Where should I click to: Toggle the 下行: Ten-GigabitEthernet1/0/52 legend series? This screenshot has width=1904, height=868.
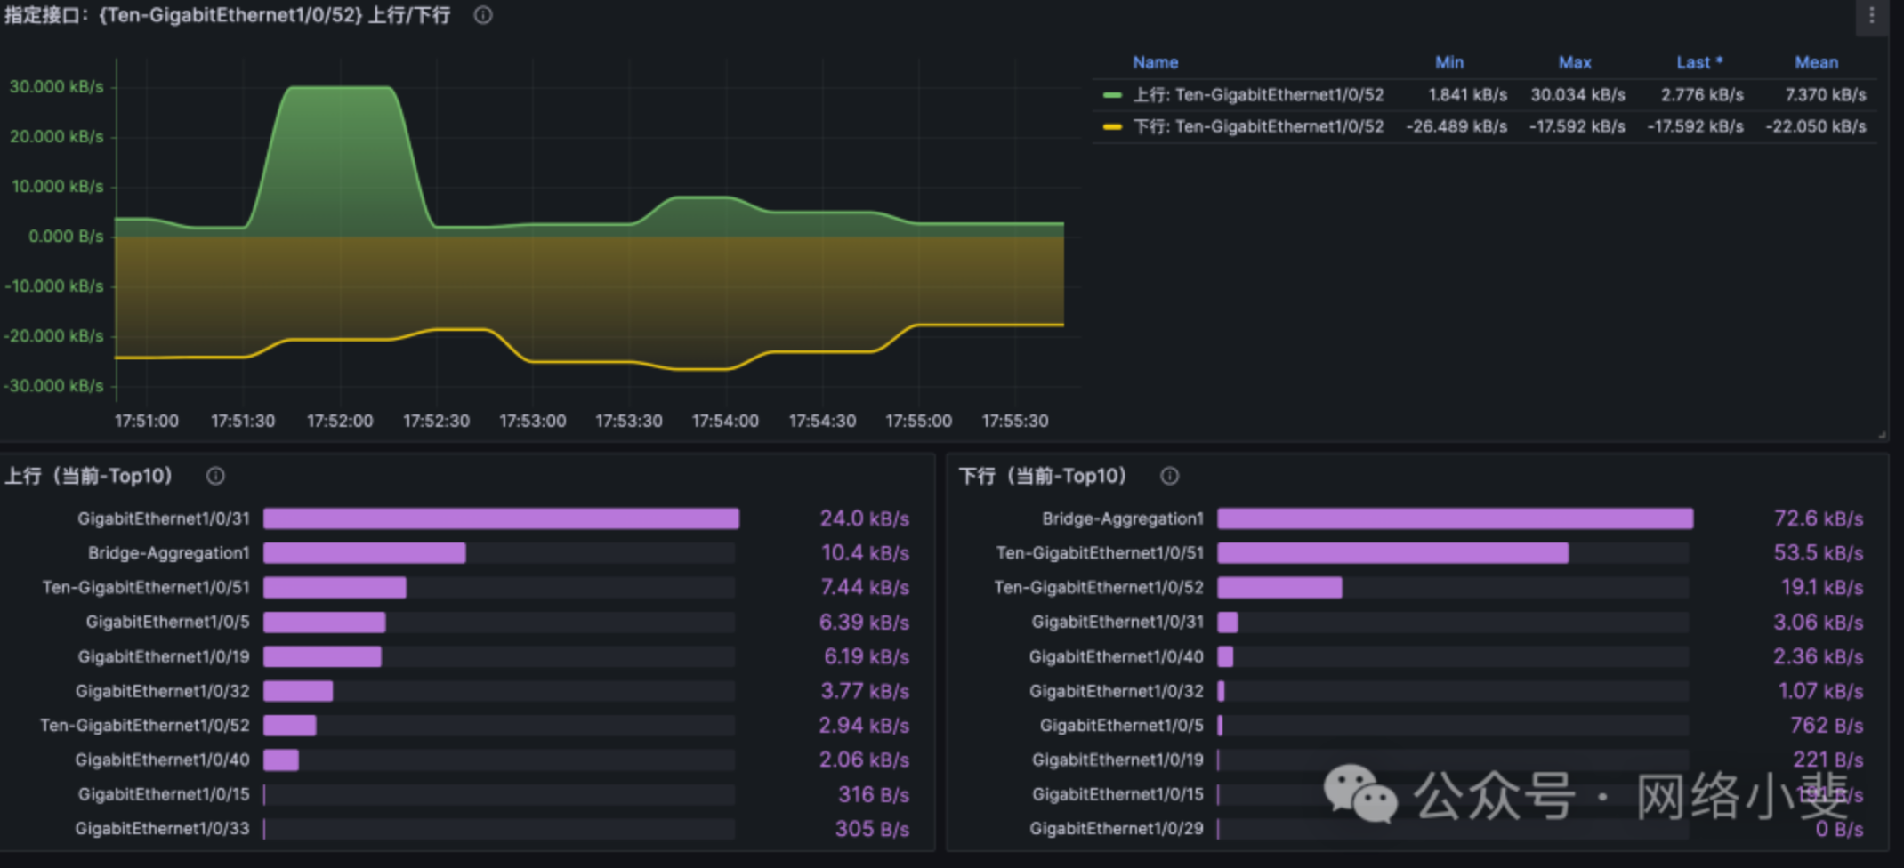(x=1258, y=126)
